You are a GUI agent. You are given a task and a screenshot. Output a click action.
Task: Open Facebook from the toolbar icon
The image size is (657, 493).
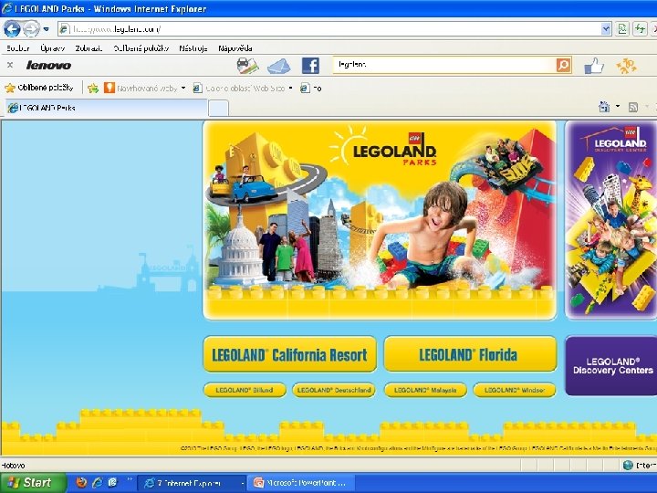click(x=310, y=66)
